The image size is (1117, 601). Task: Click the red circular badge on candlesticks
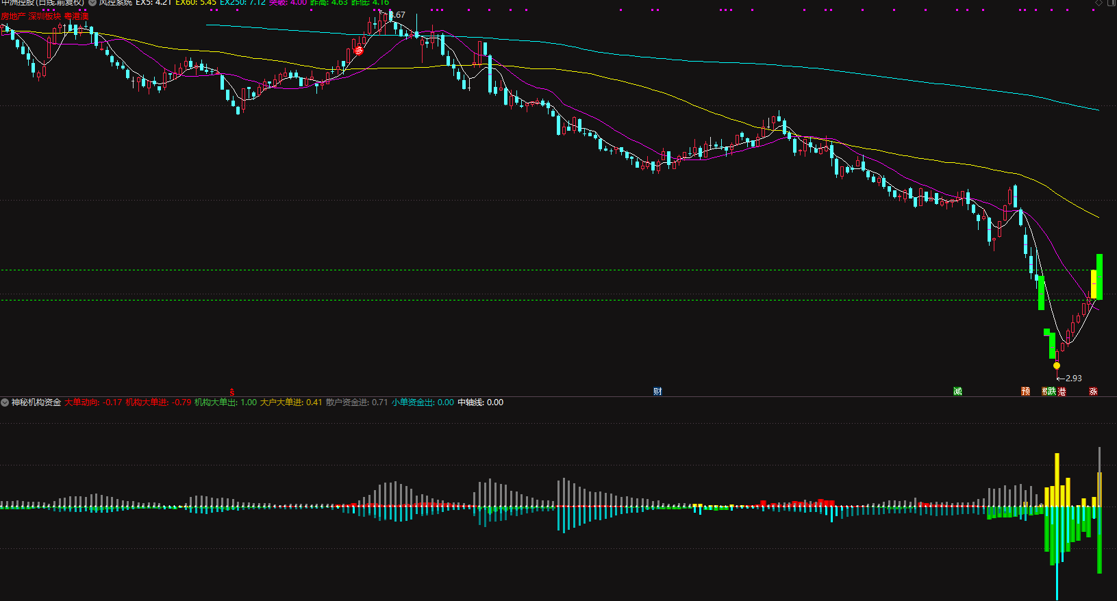(x=358, y=50)
